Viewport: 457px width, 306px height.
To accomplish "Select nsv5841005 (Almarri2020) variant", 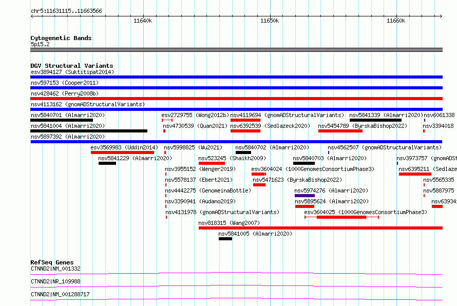I will pos(255,234).
